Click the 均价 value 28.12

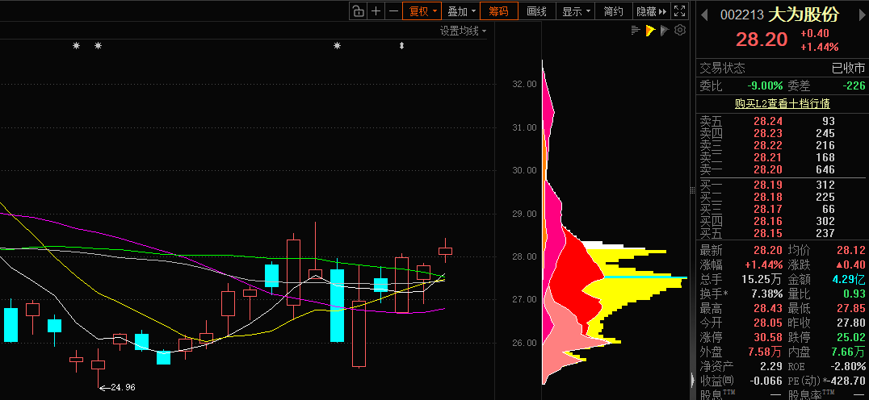852,251
